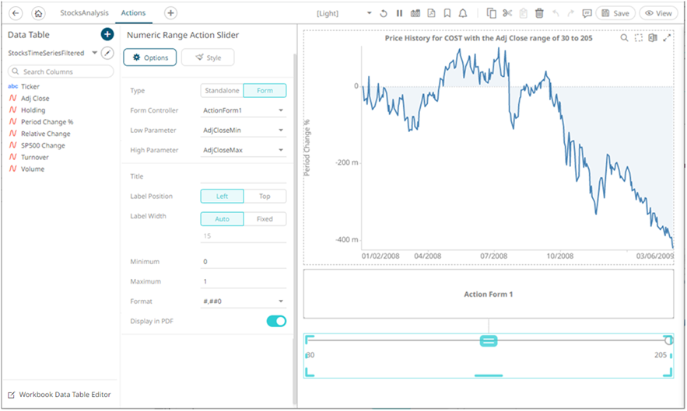Expand the Low Parameter dropdown

click(243, 131)
